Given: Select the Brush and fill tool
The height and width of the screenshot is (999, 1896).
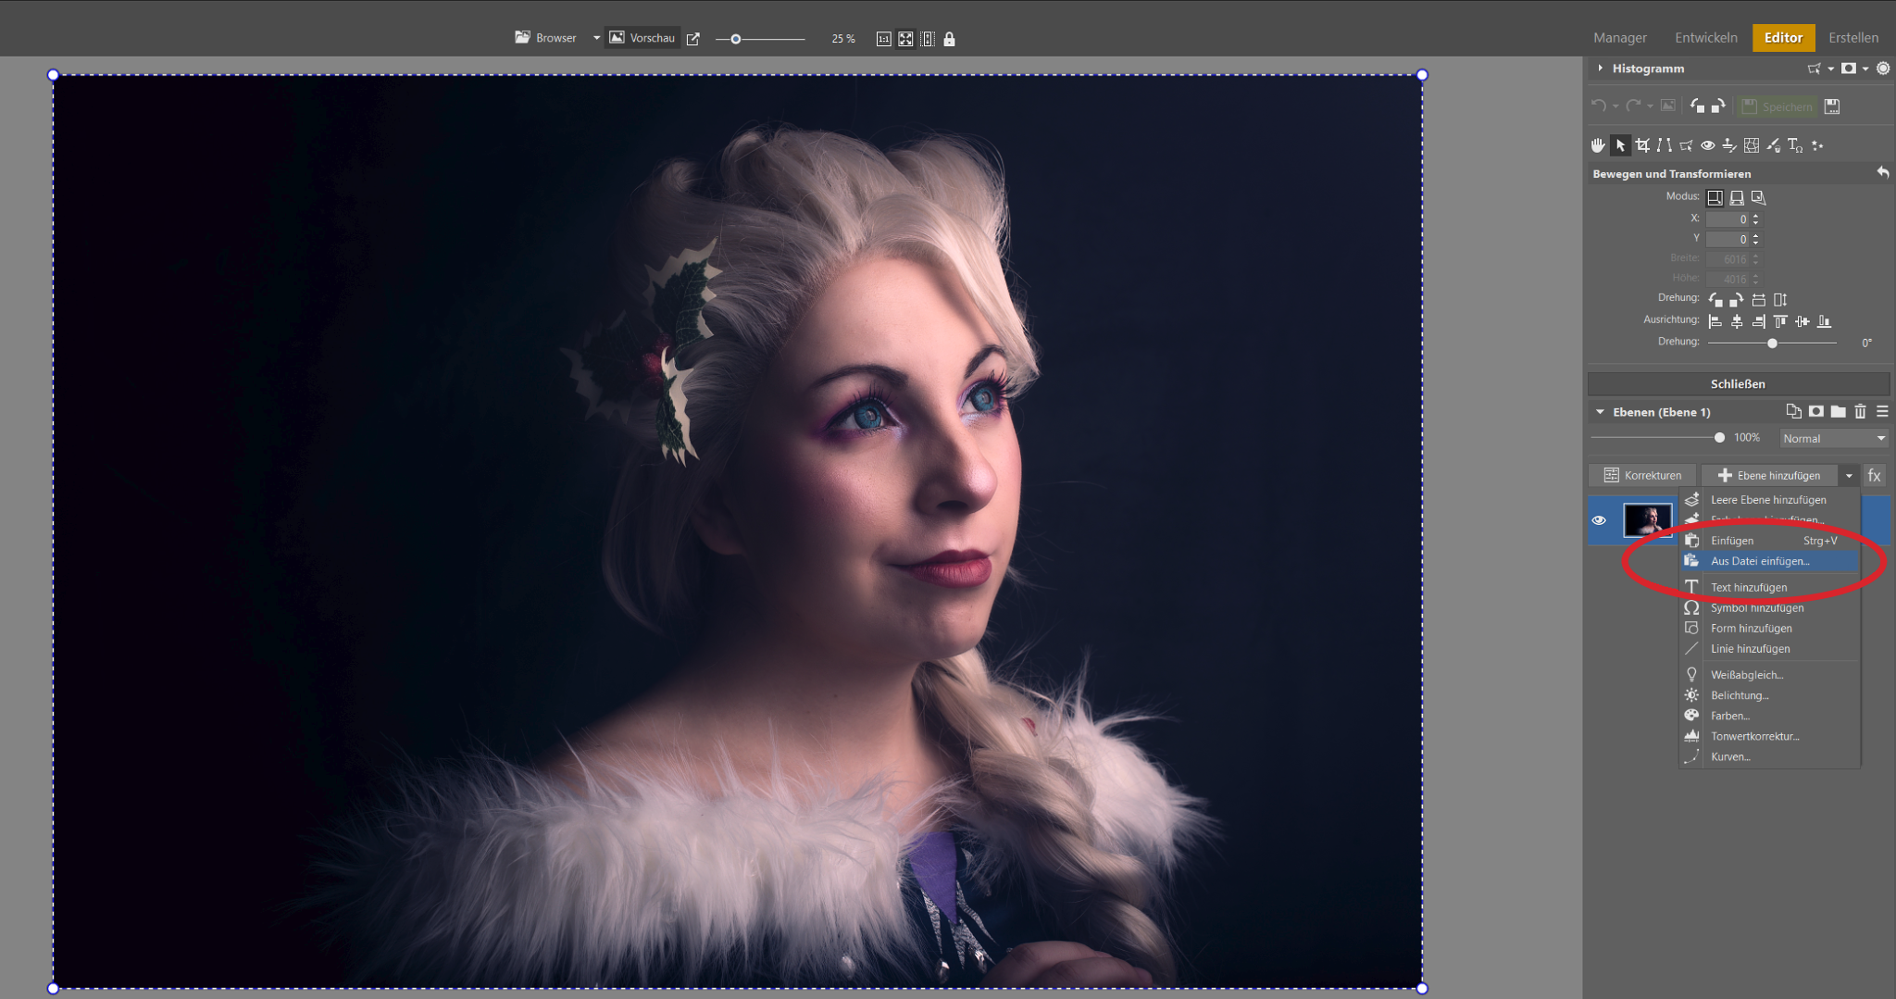Looking at the screenshot, I should tap(1773, 145).
